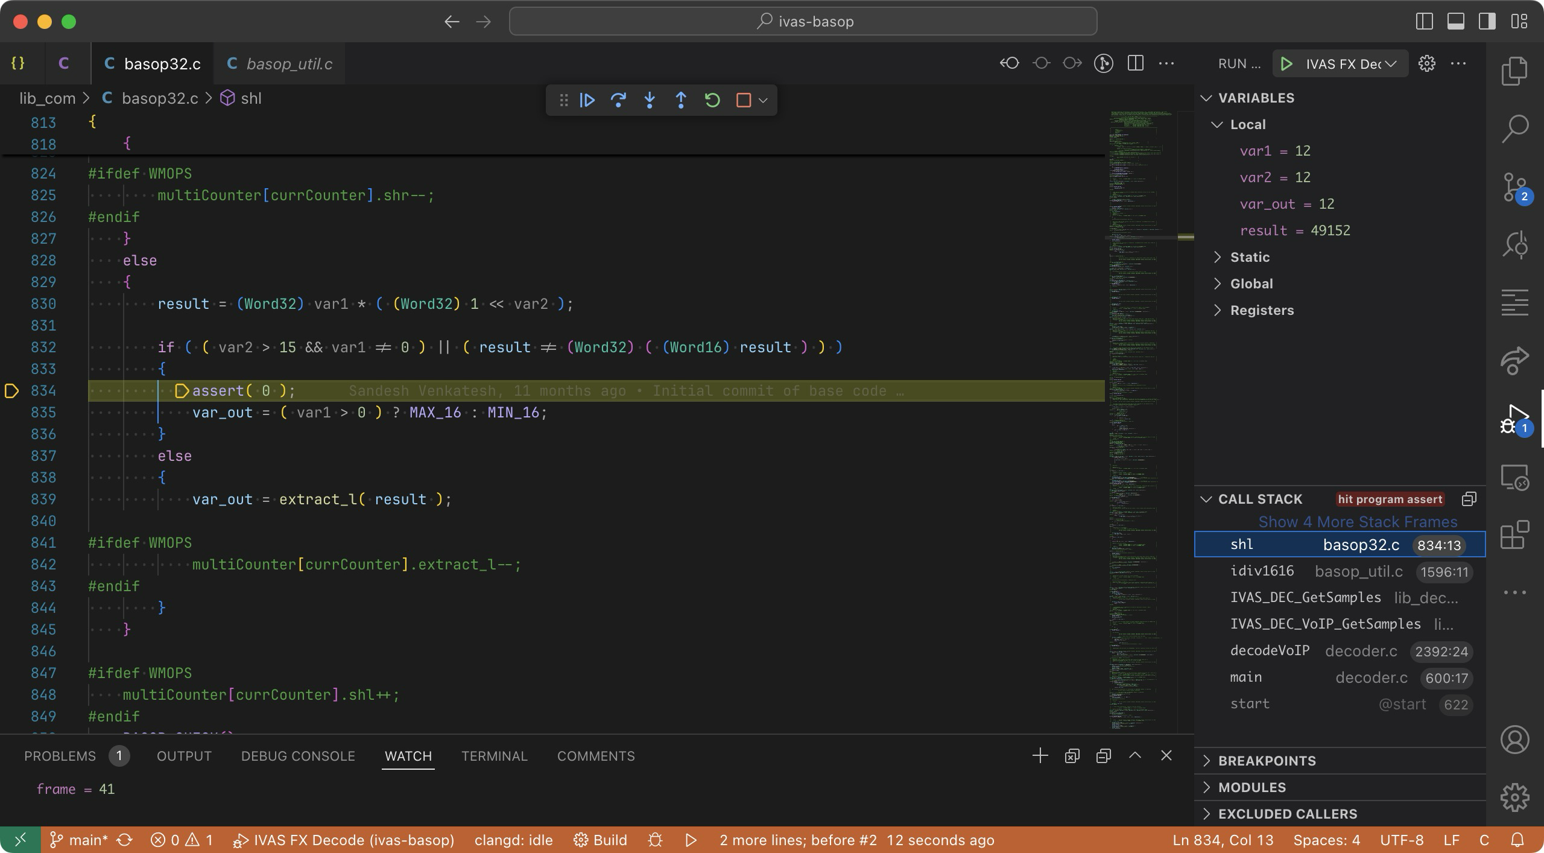The width and height of the screenshot is (1544, 853).
Task: Click Continue in the debug toolbar
Action: click(x=587, y=100)
